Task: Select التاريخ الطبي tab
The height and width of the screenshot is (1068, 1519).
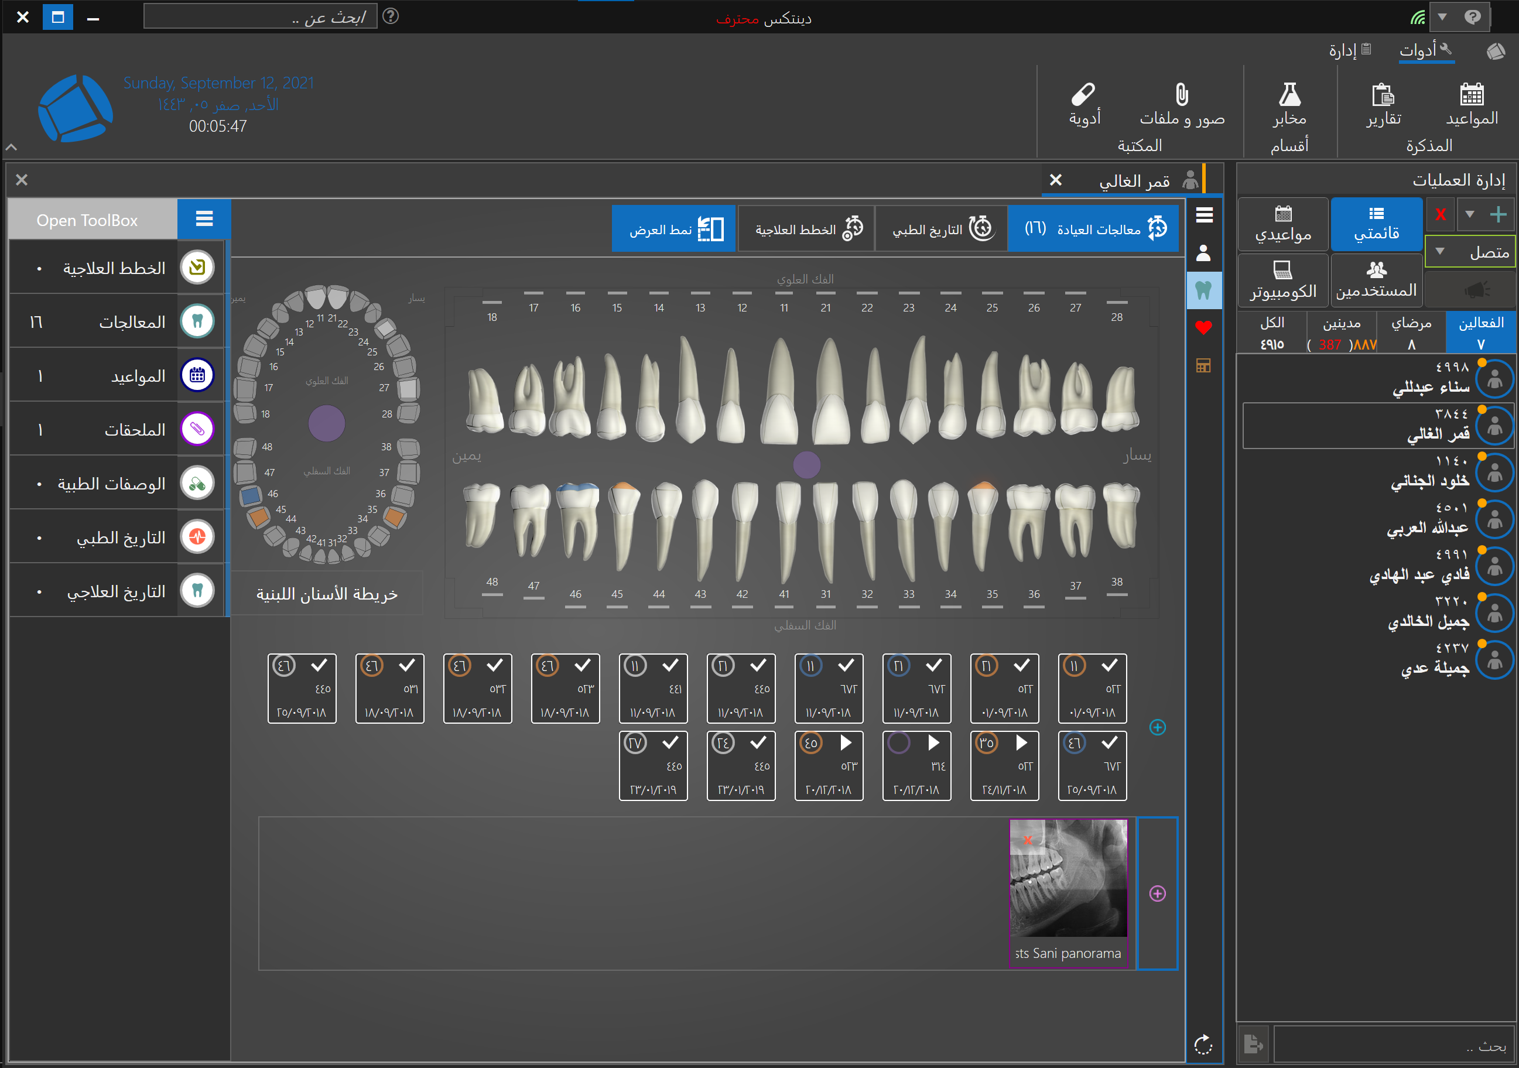Action: click(x=942, y=229)
